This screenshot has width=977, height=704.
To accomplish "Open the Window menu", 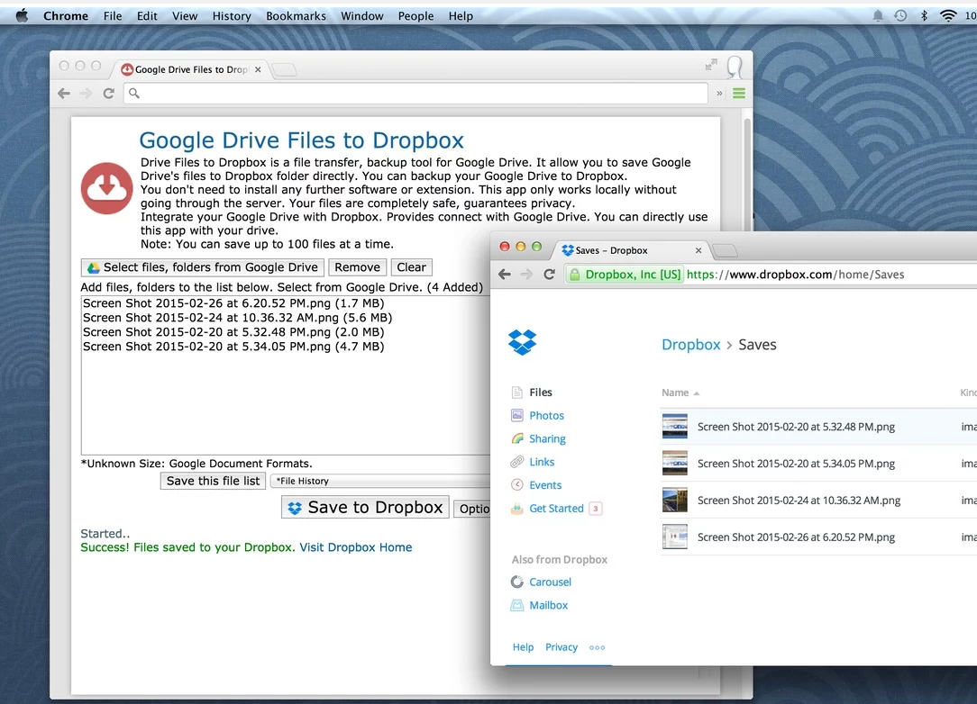I will (361, 15).
